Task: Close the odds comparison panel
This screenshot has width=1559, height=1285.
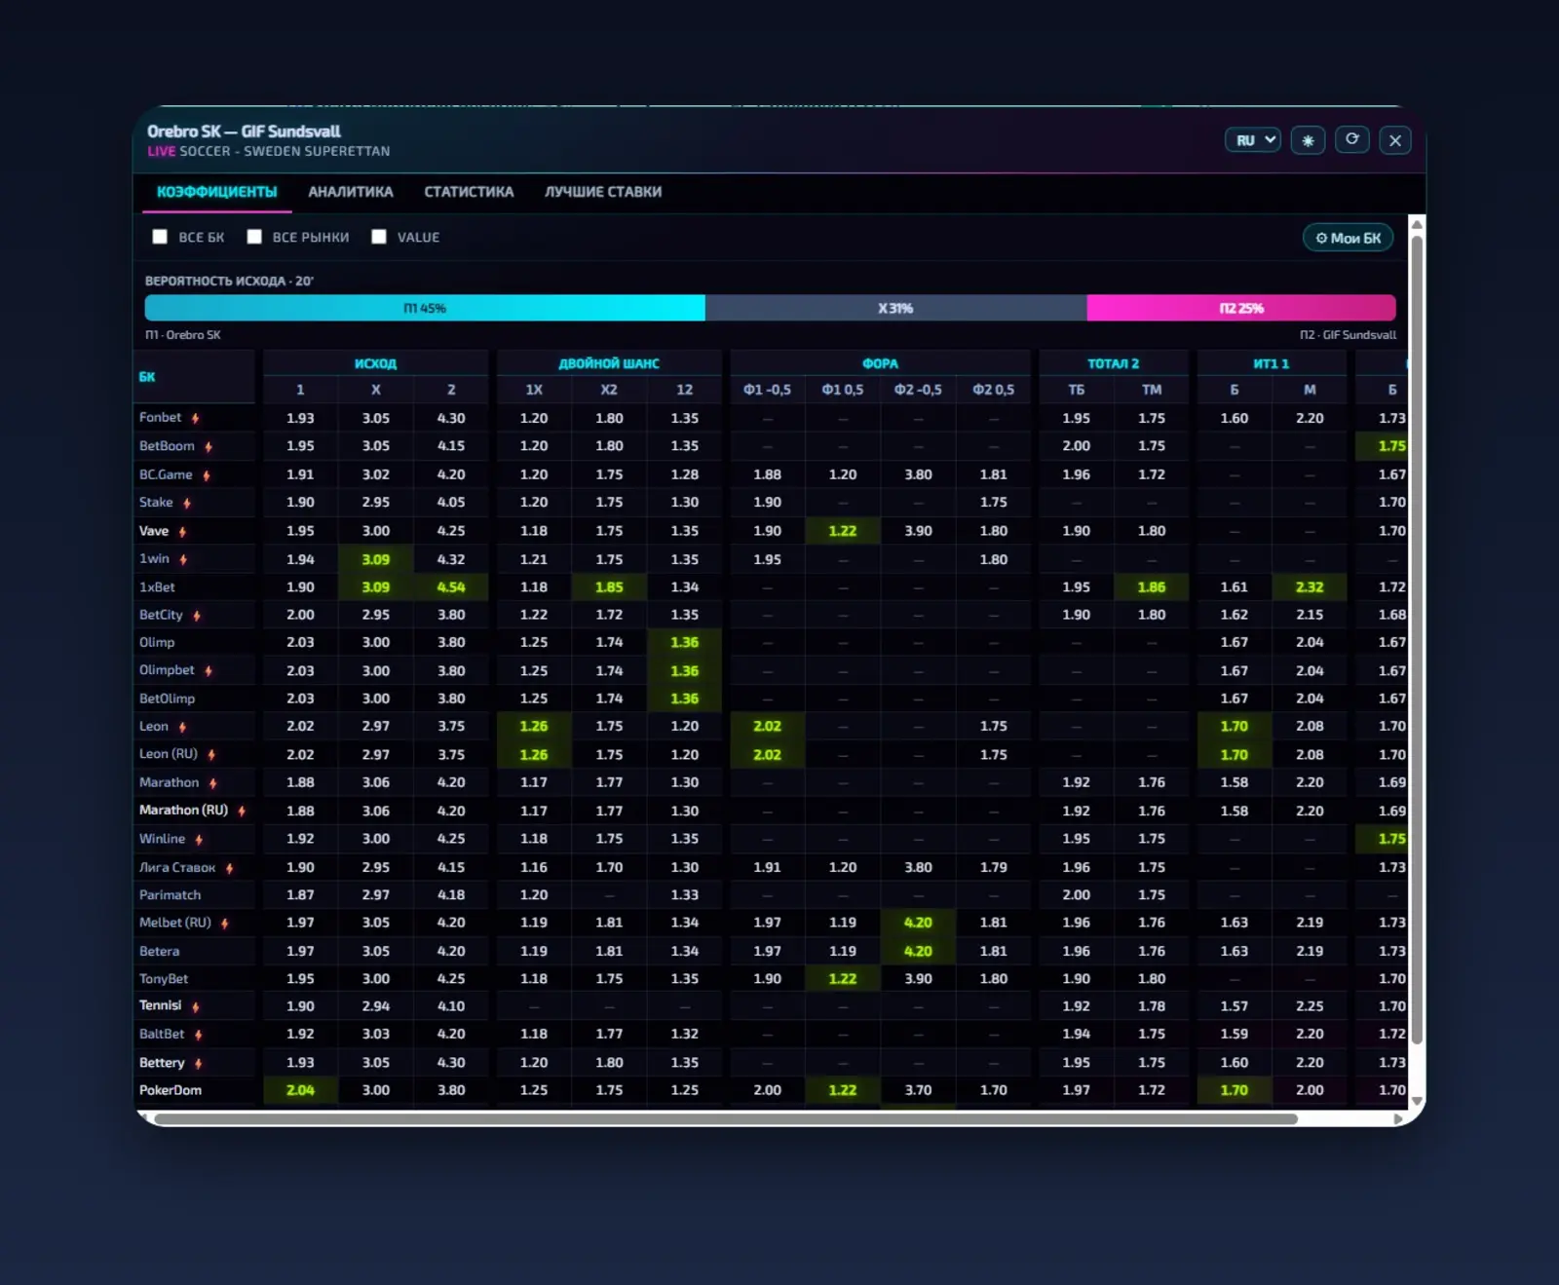Action: [x=1395, y=140]
